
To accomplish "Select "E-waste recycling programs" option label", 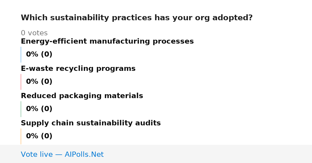I will [78, 69].
